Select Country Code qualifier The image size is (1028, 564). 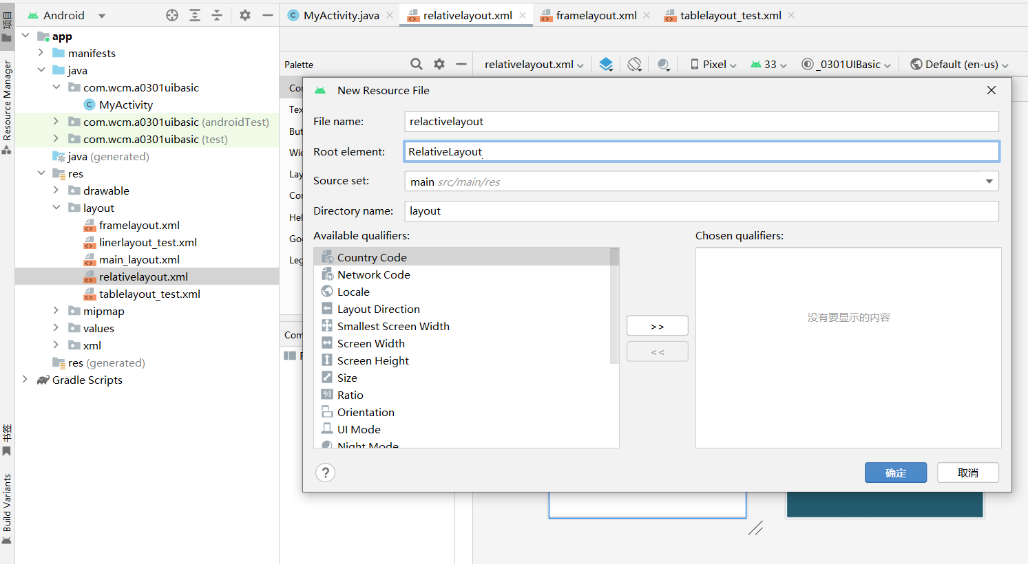pyautogui.click(x=462, y=257)
